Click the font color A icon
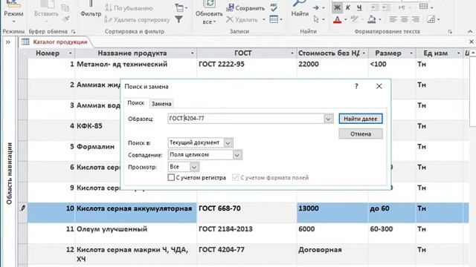Image resolution: width=476 pixels, height=267 pixels. click(x=337, y=20)
